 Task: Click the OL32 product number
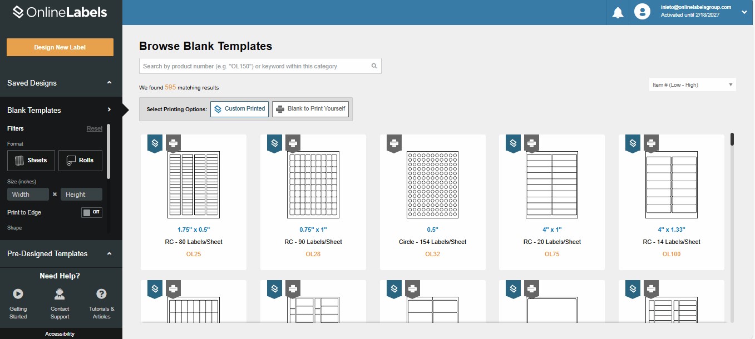[x=433, y=254]
